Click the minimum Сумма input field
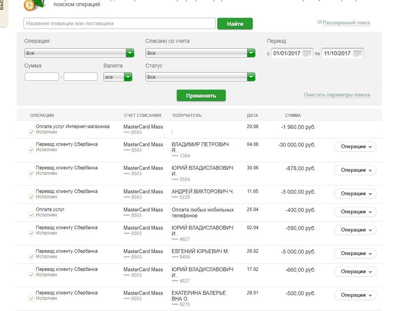The width and height of the screenshot is (416, 311). 42,77
